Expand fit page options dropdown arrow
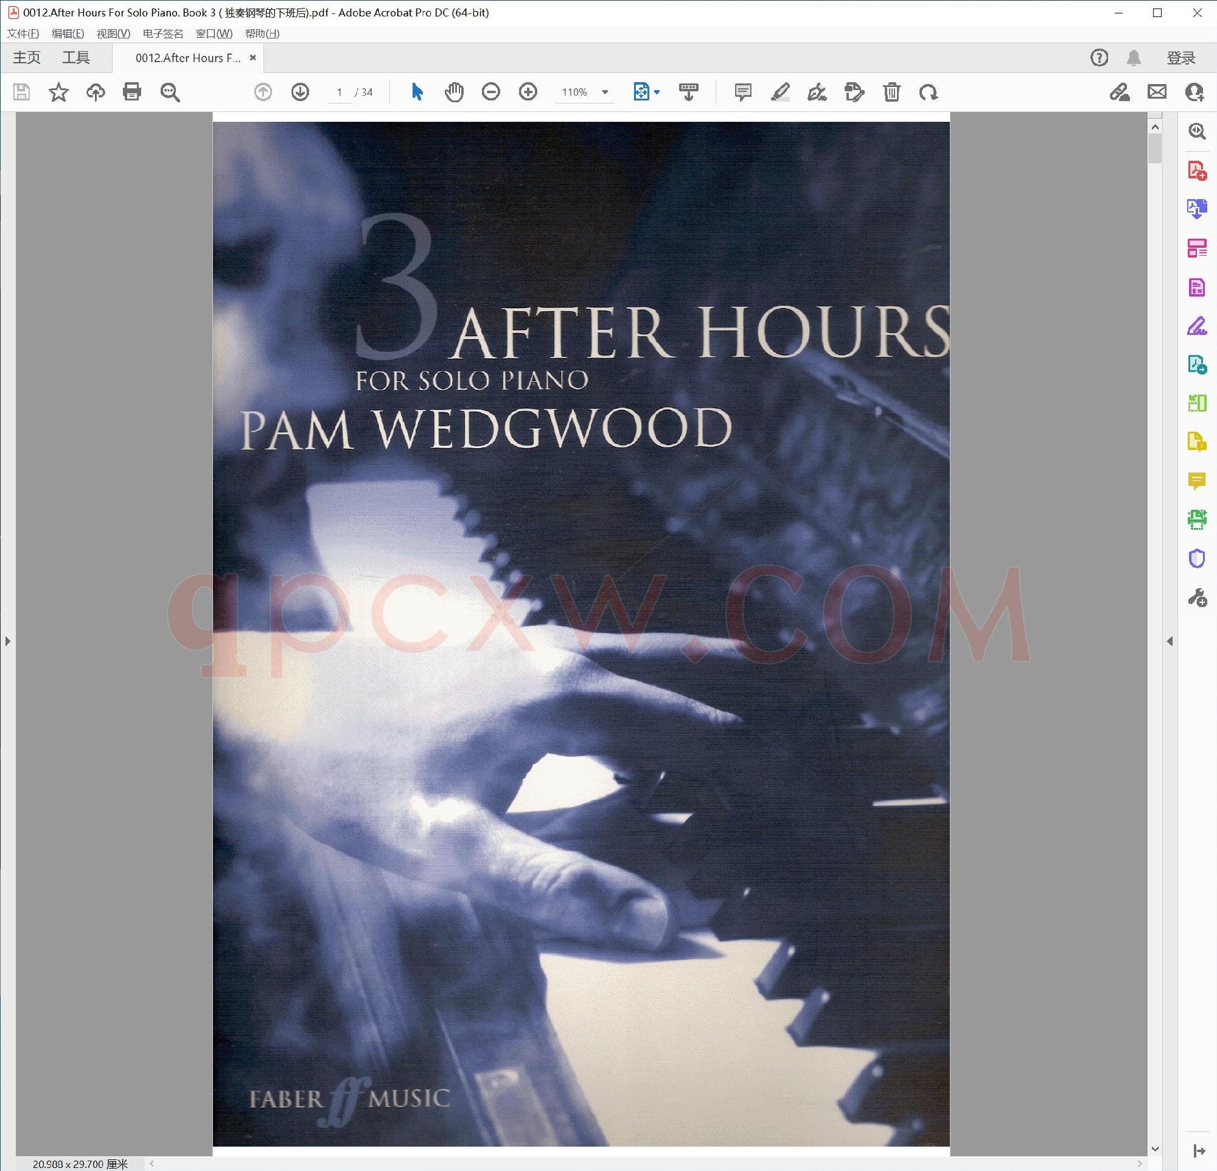This screenshot has height=1171, width=1217. coord(657,92)
